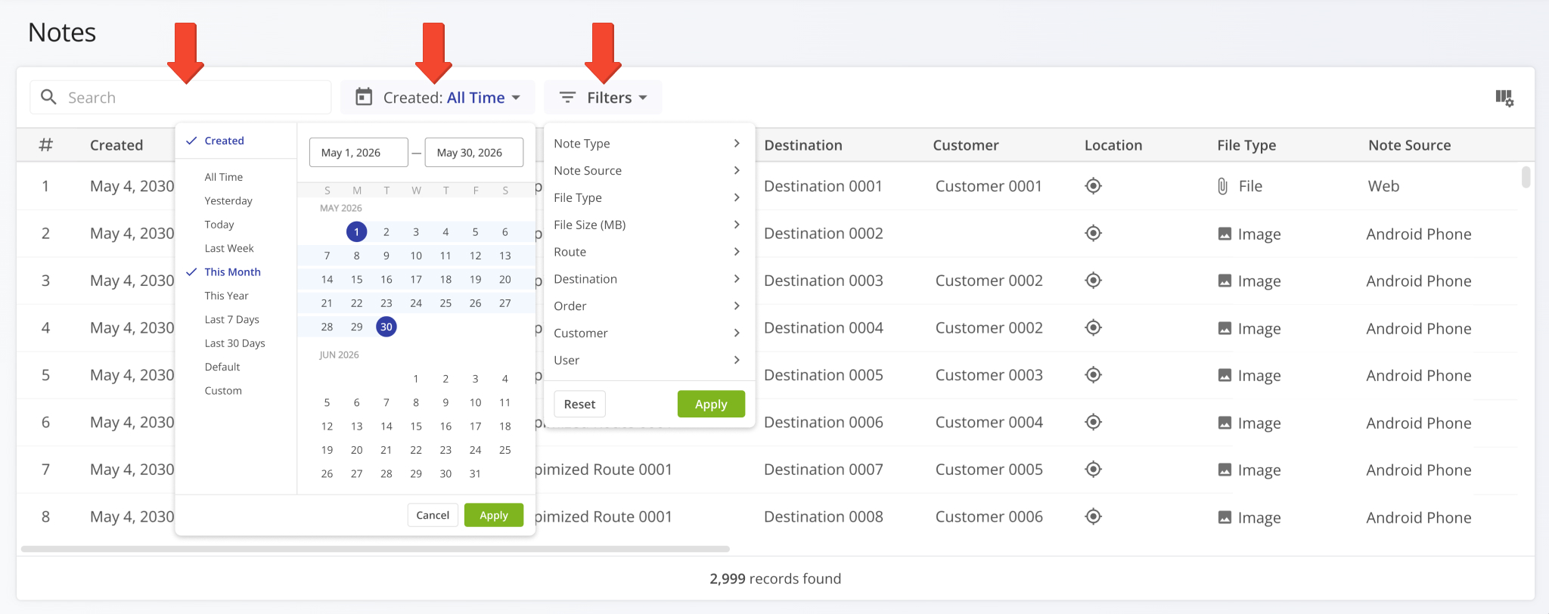The height and width of the screenshot is (614, 1549).
Task: Click the Image icon for Destination 0005
Action: (x=1225, y=375)
